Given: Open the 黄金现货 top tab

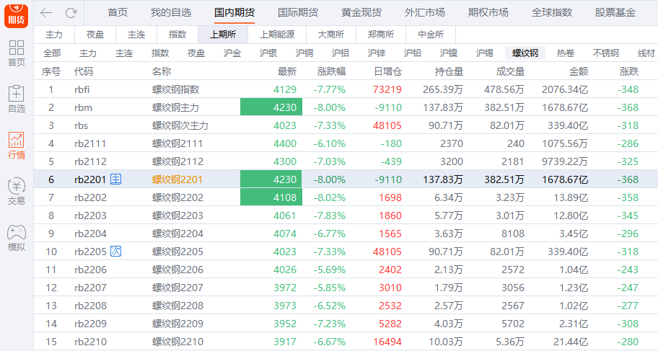Looking at the screenshot, I should pos(361,13).
